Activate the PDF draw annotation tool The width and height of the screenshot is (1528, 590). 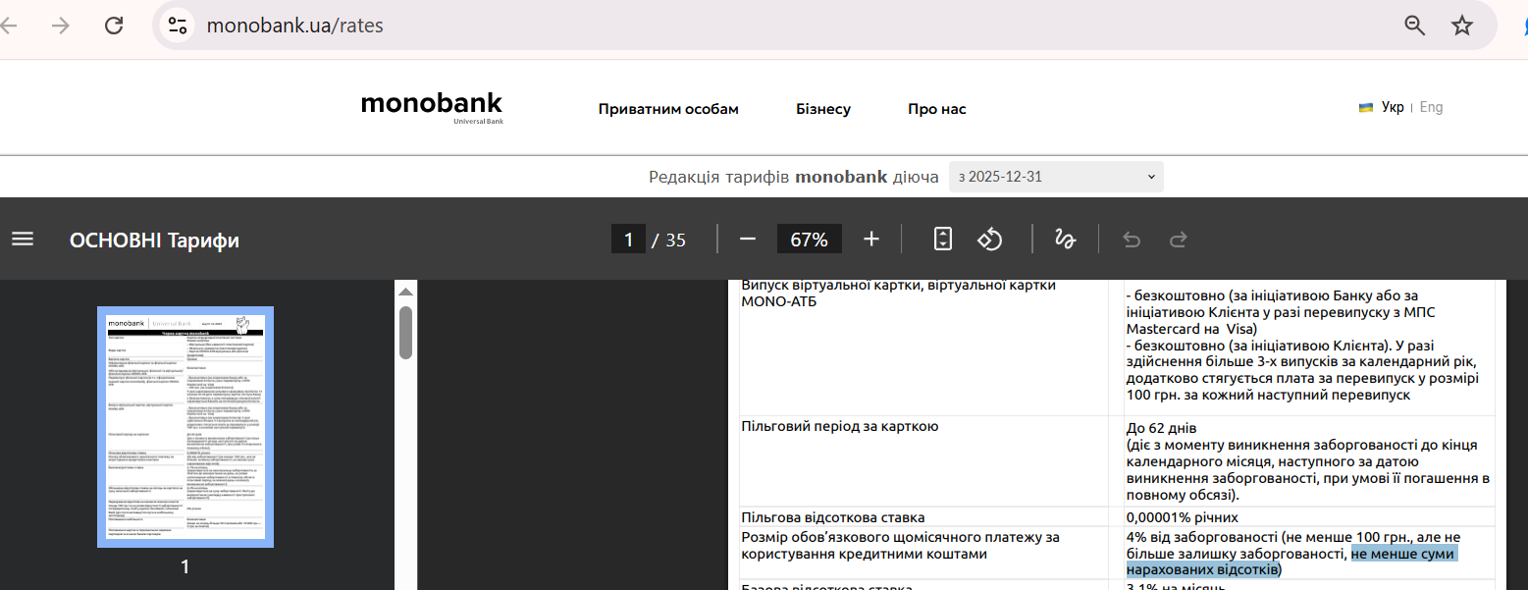coord(1065,240)
